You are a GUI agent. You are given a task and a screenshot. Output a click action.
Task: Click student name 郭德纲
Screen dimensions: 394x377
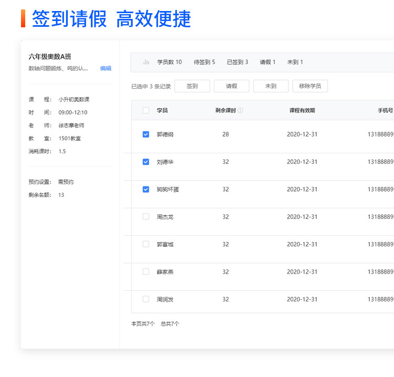pyautogui.click(x=165, y=134)
